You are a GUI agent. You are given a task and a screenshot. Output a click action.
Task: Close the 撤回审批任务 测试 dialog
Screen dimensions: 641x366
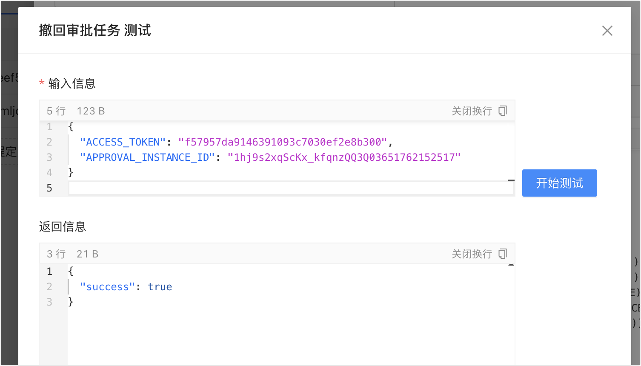click(607, 31)
